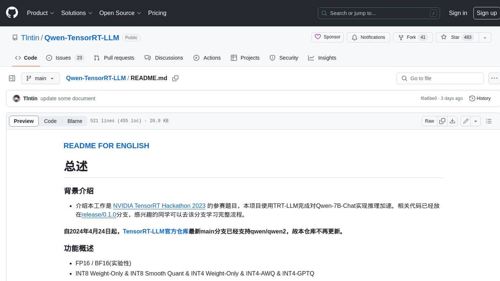Switch to the Insights tab
The height and width of the screenshot is (281, 500).
(x=322, y=58)
